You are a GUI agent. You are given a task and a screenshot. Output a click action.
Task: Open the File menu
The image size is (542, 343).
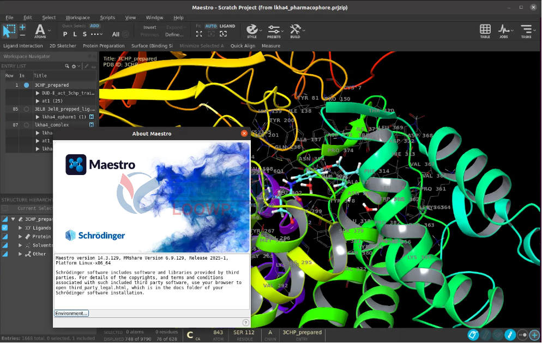(9, 17)
